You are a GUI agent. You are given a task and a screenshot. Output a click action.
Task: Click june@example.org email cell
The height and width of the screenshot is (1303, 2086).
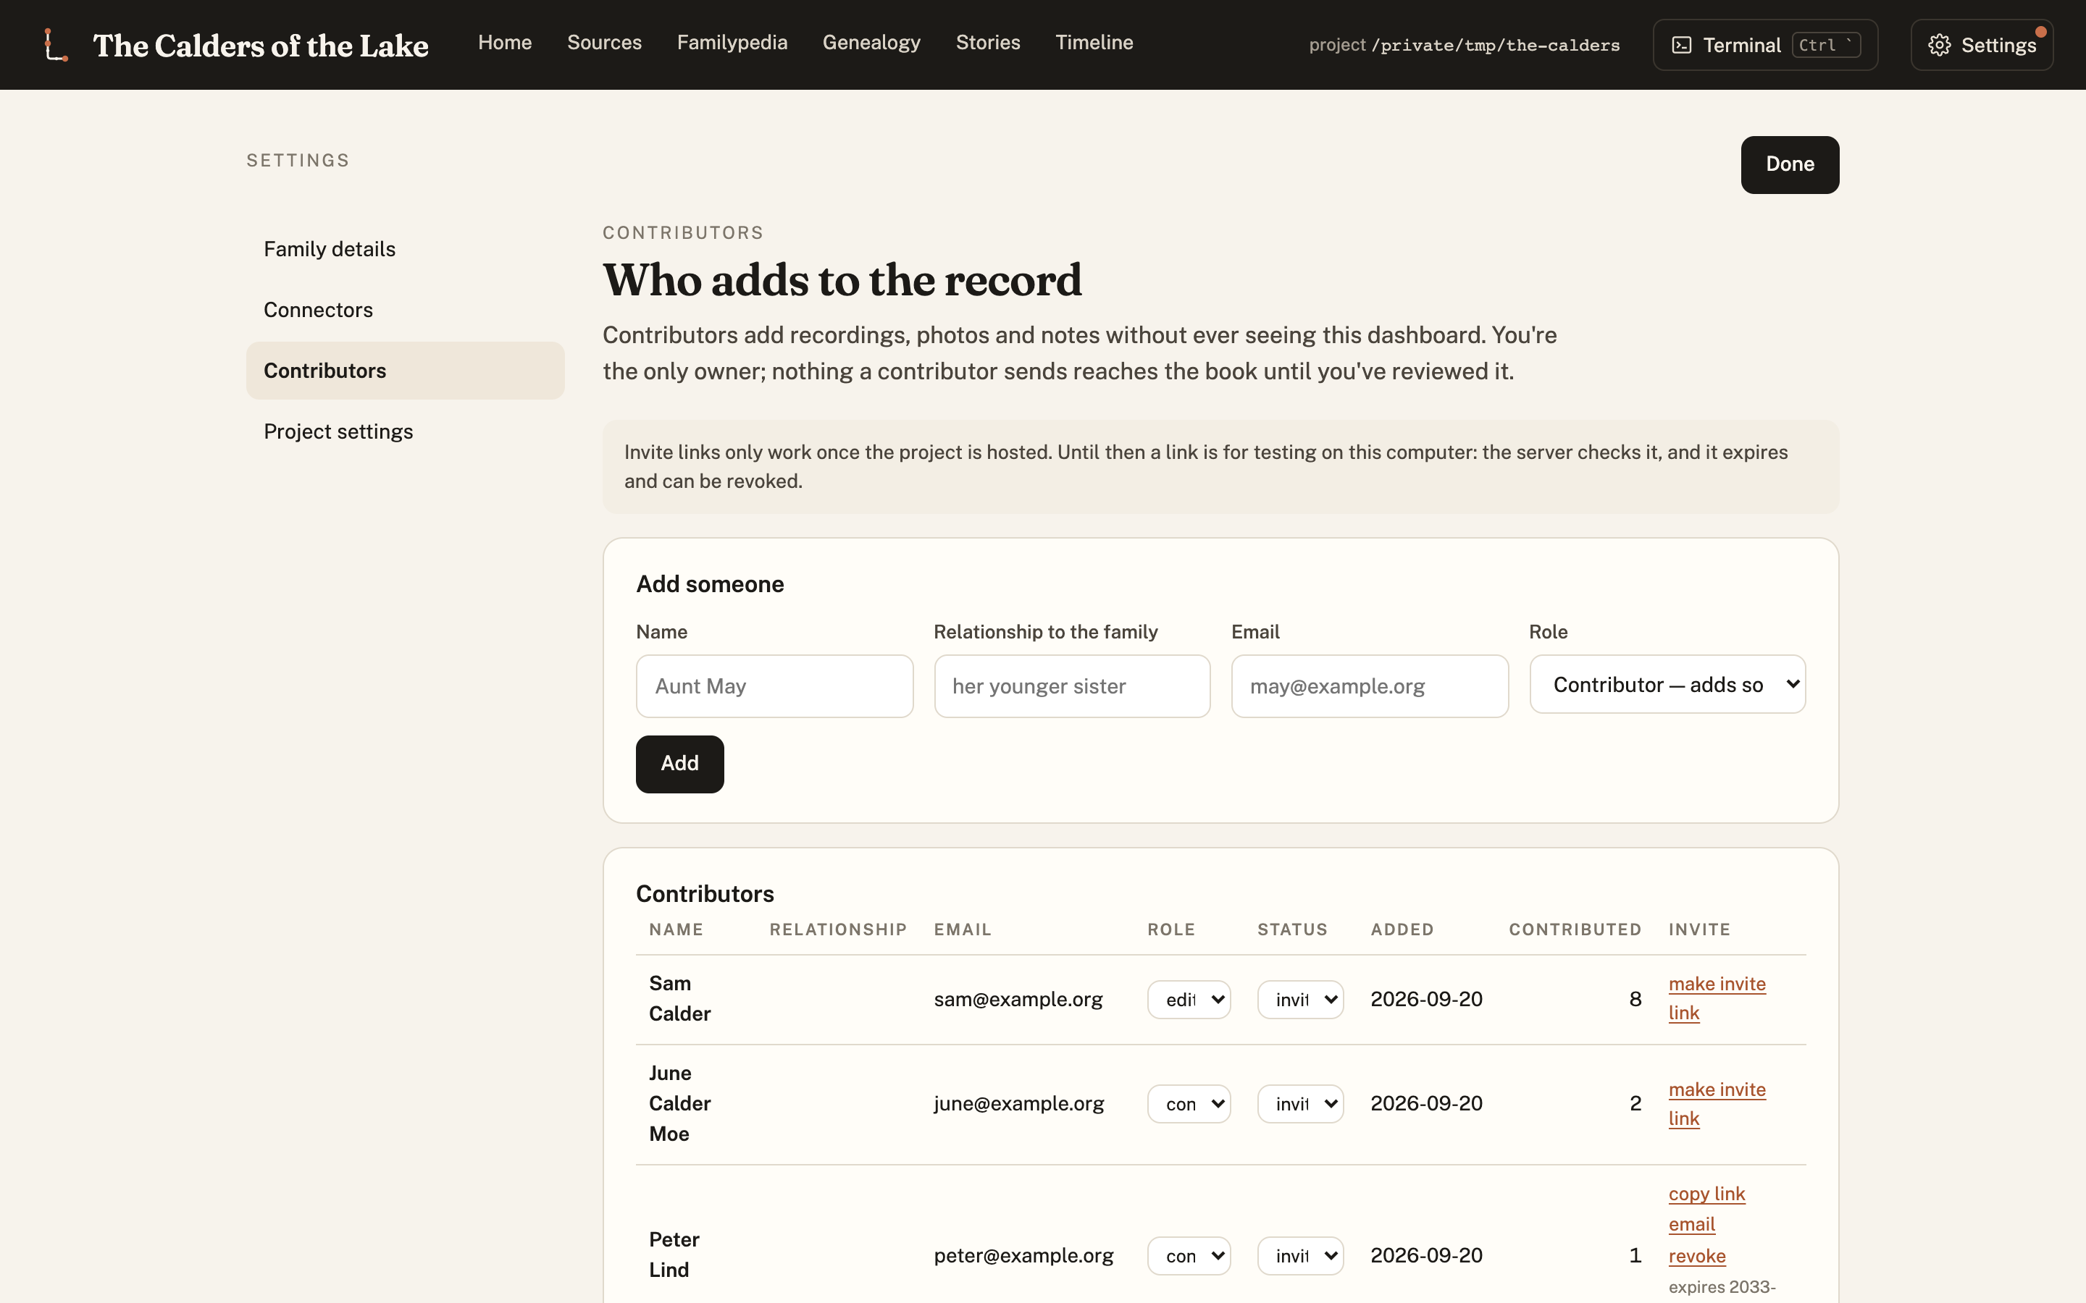[x=1019, y=1104]
